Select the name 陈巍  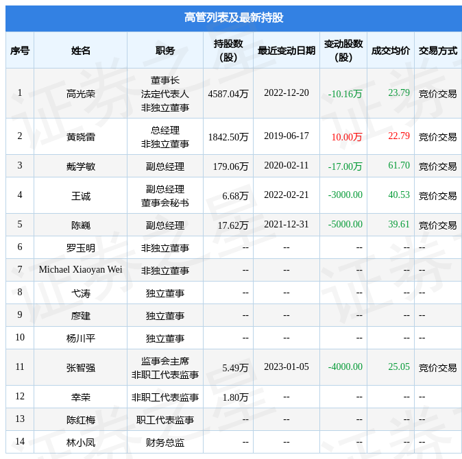tap(80, 225)
